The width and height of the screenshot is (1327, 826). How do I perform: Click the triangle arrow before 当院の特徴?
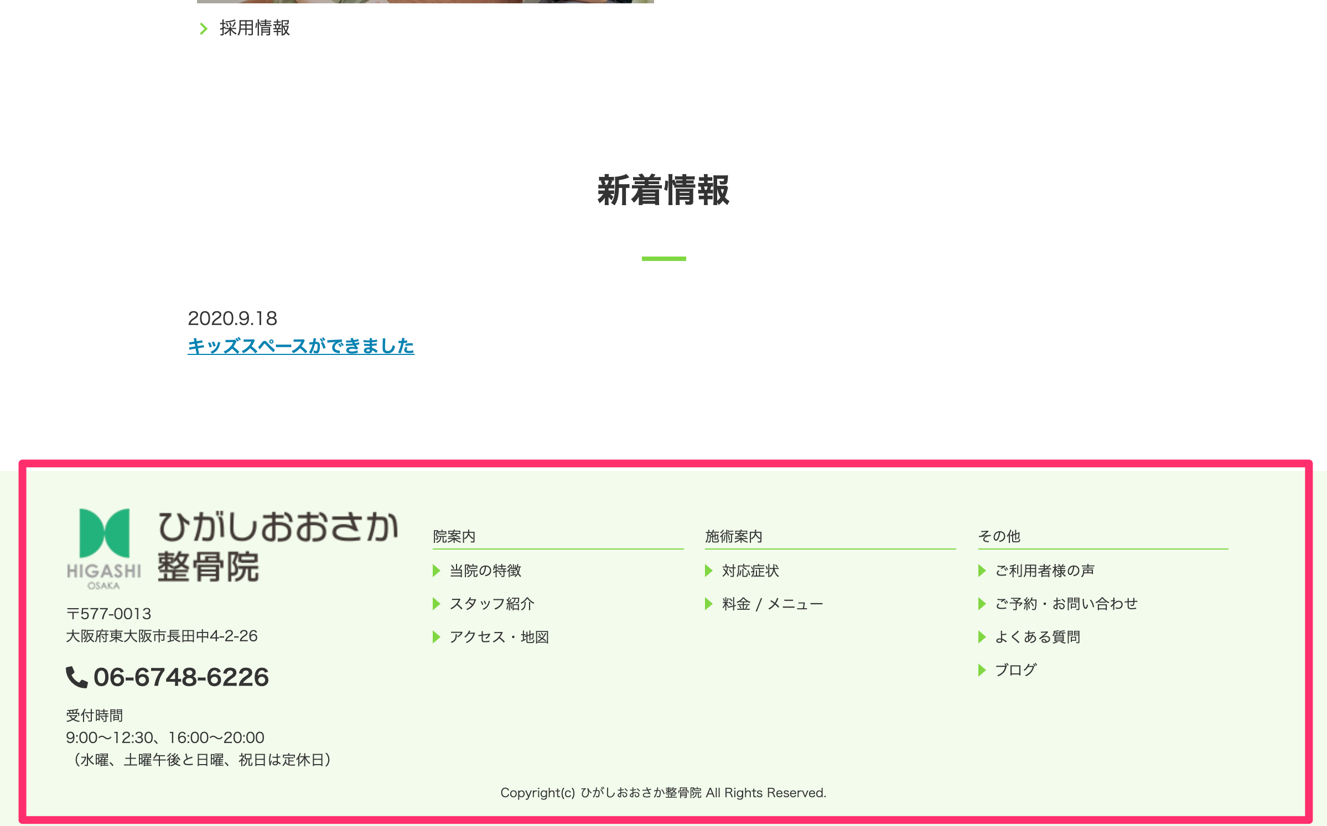point(436,571)
